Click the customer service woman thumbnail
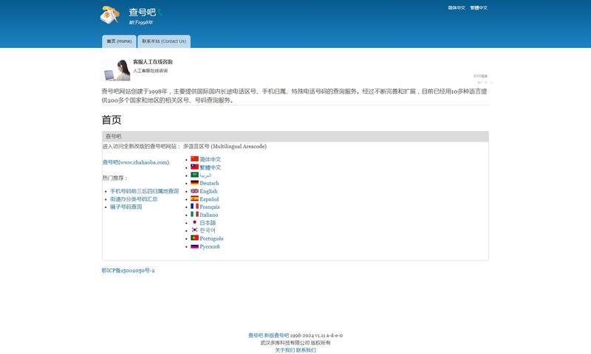The height and width of the screenshot is (354, 591). pyautogui.click(x=117, y=70)
